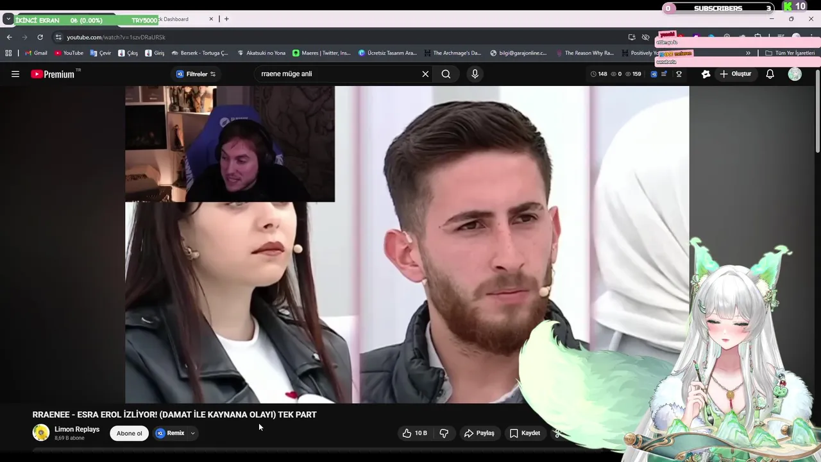
Task: Click the install/cast screen icon in address bar
Action: tap(632, 37)
